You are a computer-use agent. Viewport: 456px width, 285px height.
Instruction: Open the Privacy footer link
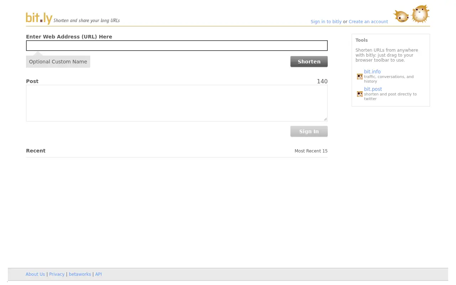click(57, 274)
